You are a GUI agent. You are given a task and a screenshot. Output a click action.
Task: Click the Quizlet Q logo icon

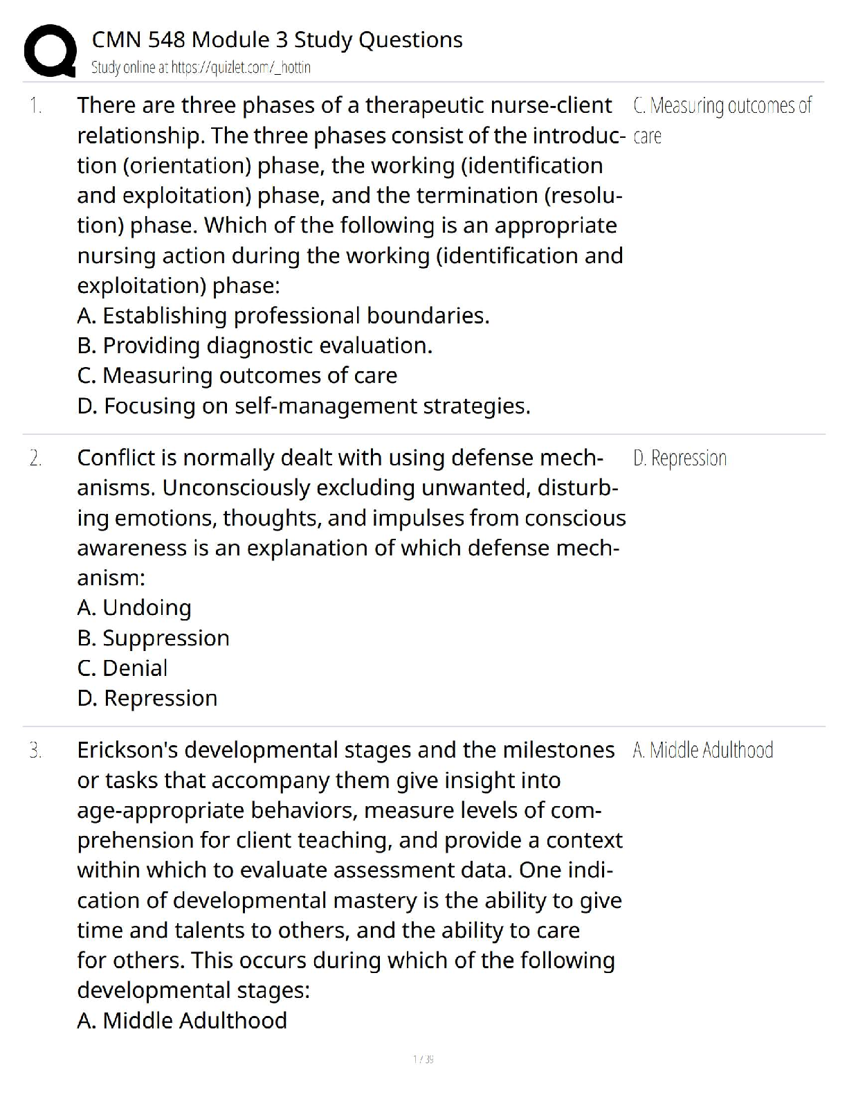click(49, 50)
